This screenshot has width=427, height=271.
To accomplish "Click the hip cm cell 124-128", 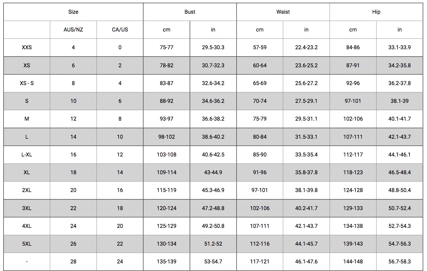I will click(353, 190).
